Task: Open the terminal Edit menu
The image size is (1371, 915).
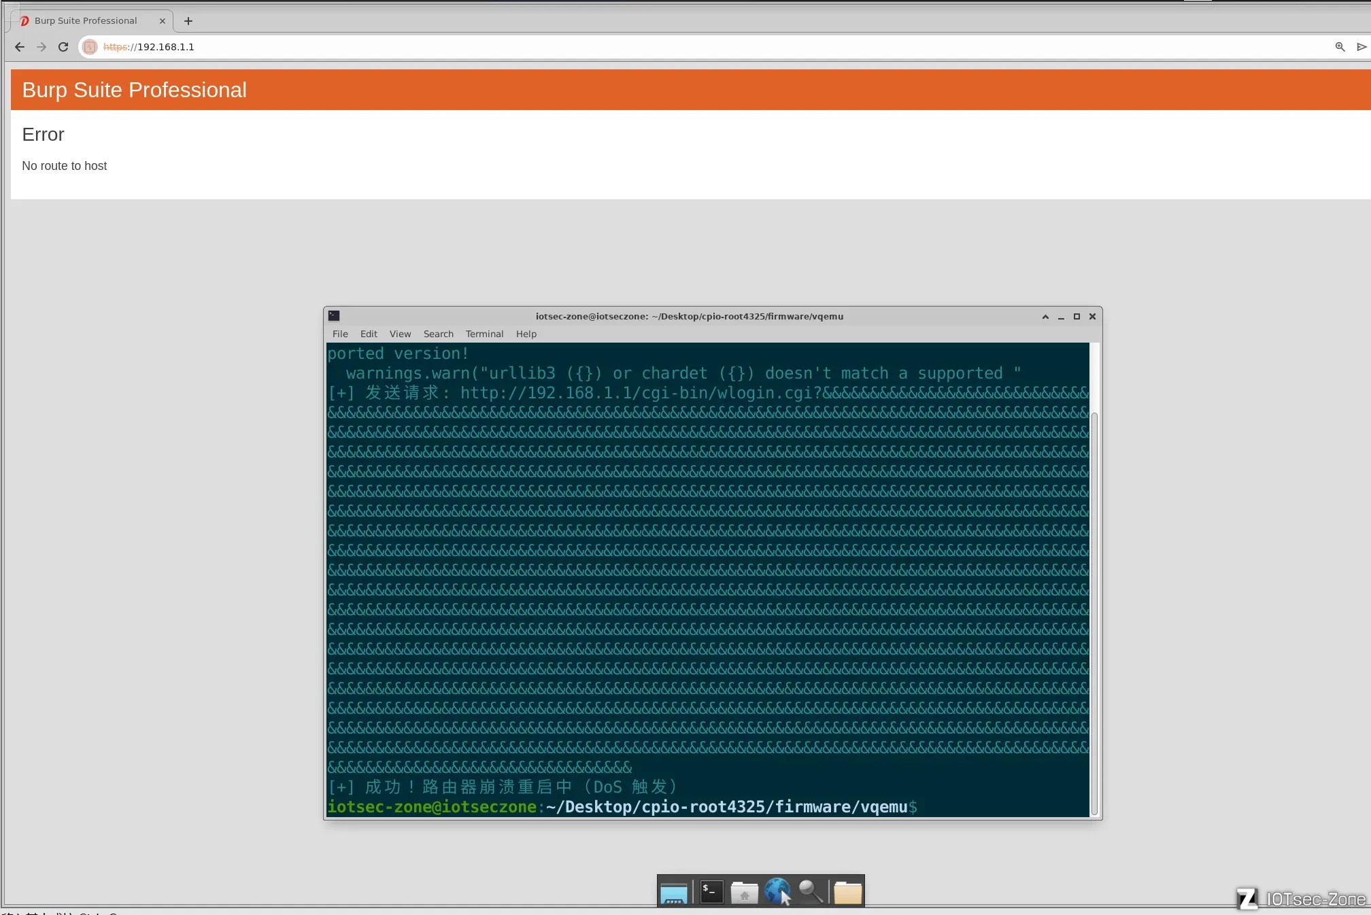Action: point(369,334)
